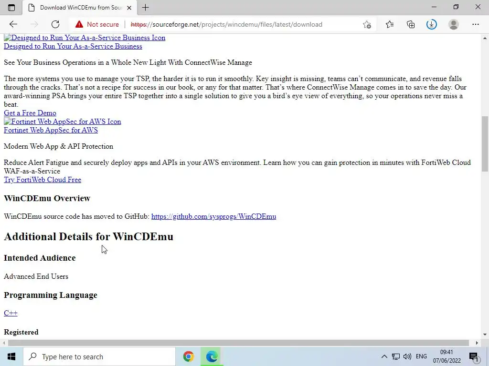The height and width of the screenshot is (366, 489).
Task: Click the horizontal scrollbar thumb
Action: [238, 343]
